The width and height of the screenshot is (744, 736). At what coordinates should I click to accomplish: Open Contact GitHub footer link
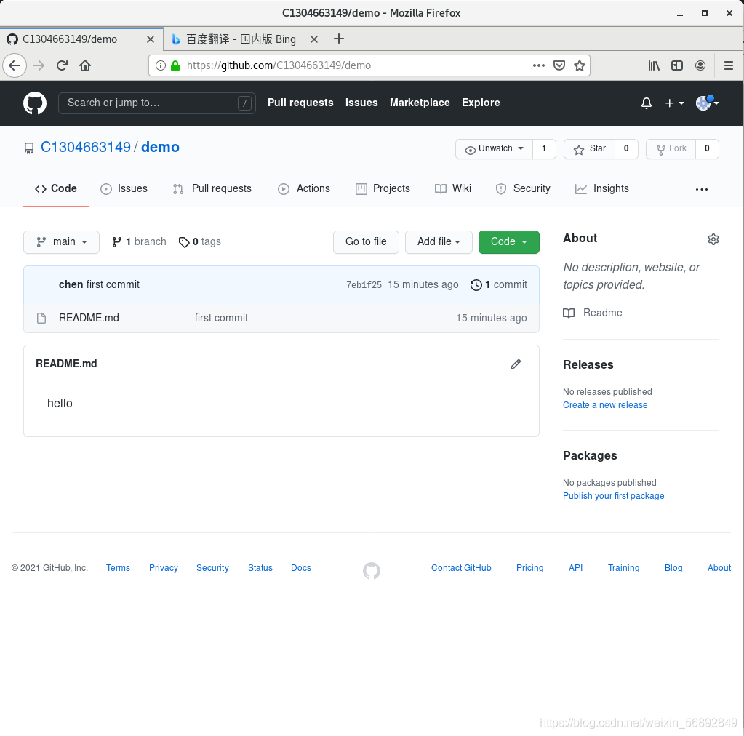pos(461,568)
